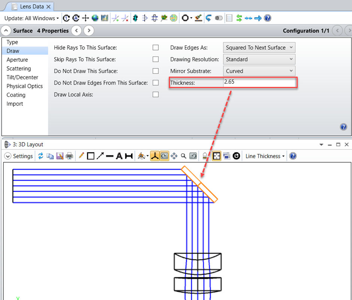Open the Mirror Substrate dropdown
The image size is (352, 300).
(x=259, y=71)
